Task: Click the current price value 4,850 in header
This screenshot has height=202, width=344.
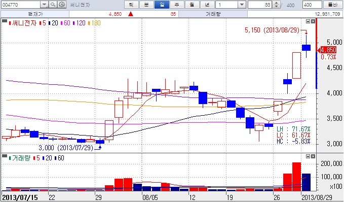Action: pyautogui.click(x=115, y=14)
